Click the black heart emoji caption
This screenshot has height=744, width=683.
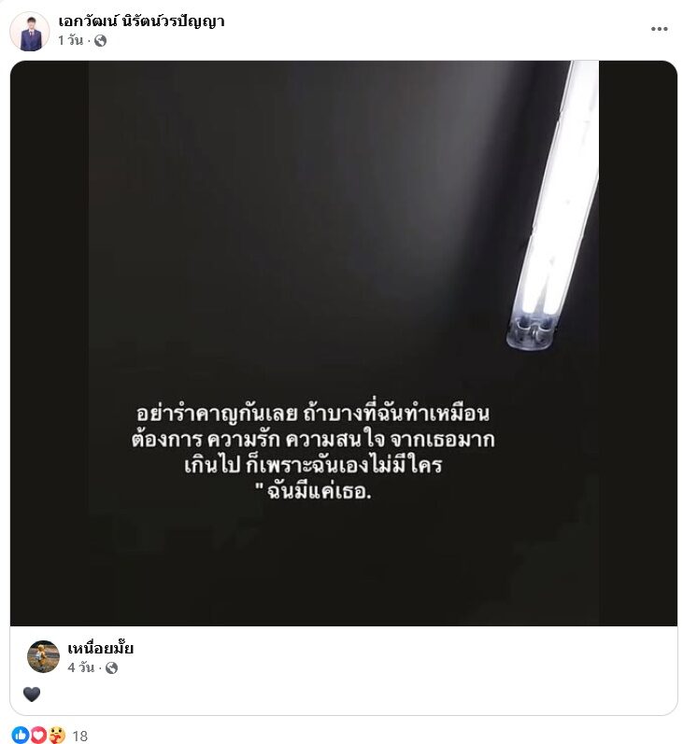pyautogui.click(x=32, y=695)
